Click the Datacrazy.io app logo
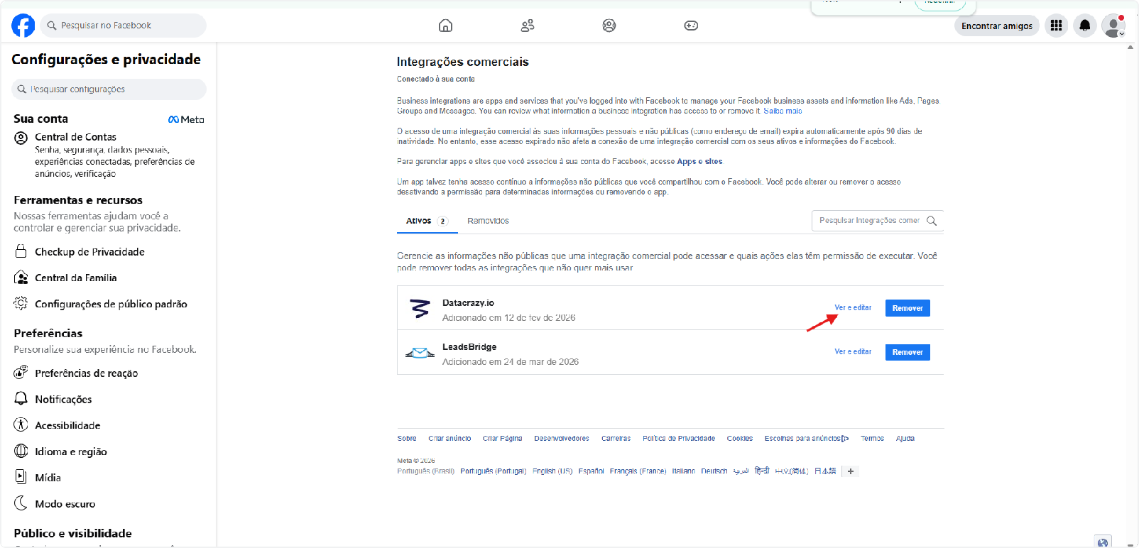Image resolution: width=1139 pixels, height=548 pixels. tap(420, 309)
